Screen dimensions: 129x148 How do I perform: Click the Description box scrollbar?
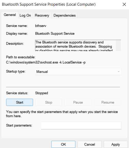pos(118,45)
